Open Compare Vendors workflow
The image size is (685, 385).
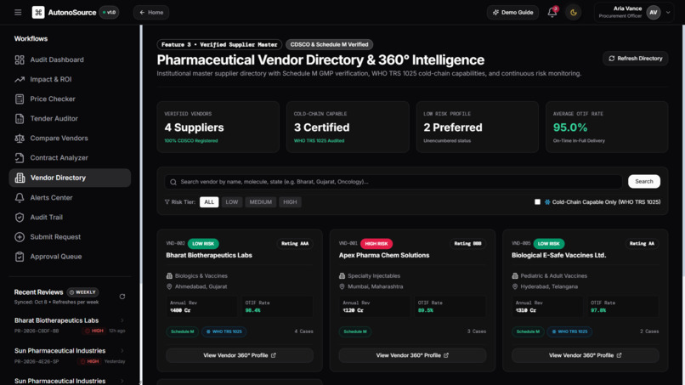point(70,138)
